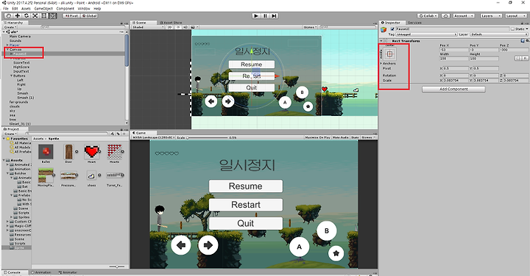Open the Layout dropdown
530x276 pixels.
pyautogui.click(x=516, y=16)
